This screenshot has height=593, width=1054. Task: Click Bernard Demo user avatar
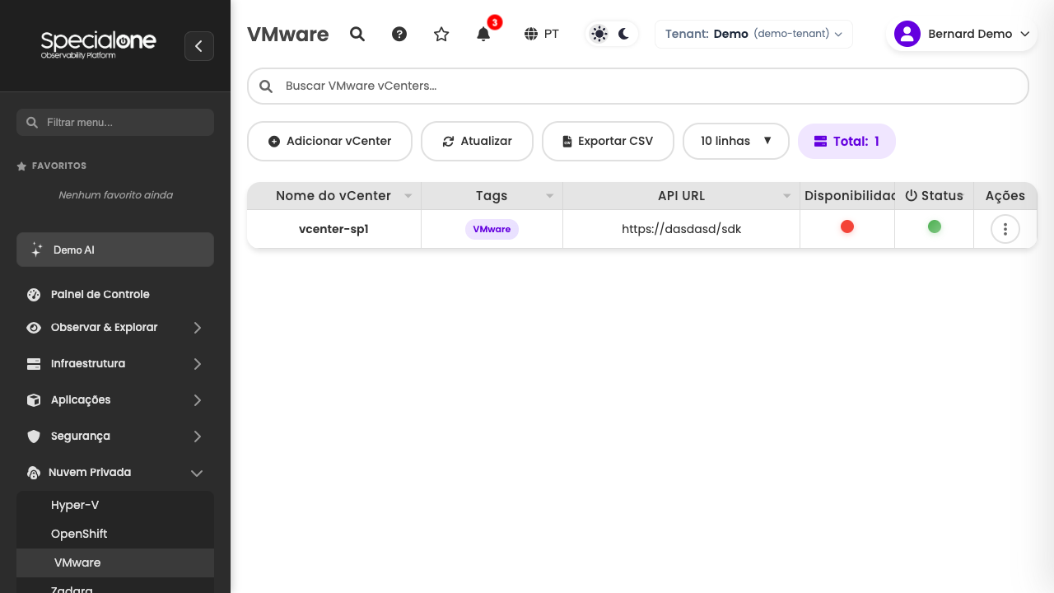coord(907,34)
